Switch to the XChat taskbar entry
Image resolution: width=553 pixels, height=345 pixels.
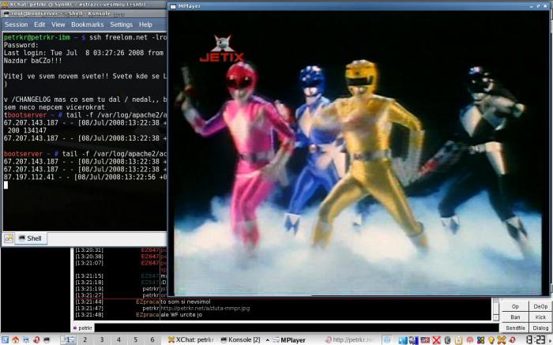pos(191,339)
